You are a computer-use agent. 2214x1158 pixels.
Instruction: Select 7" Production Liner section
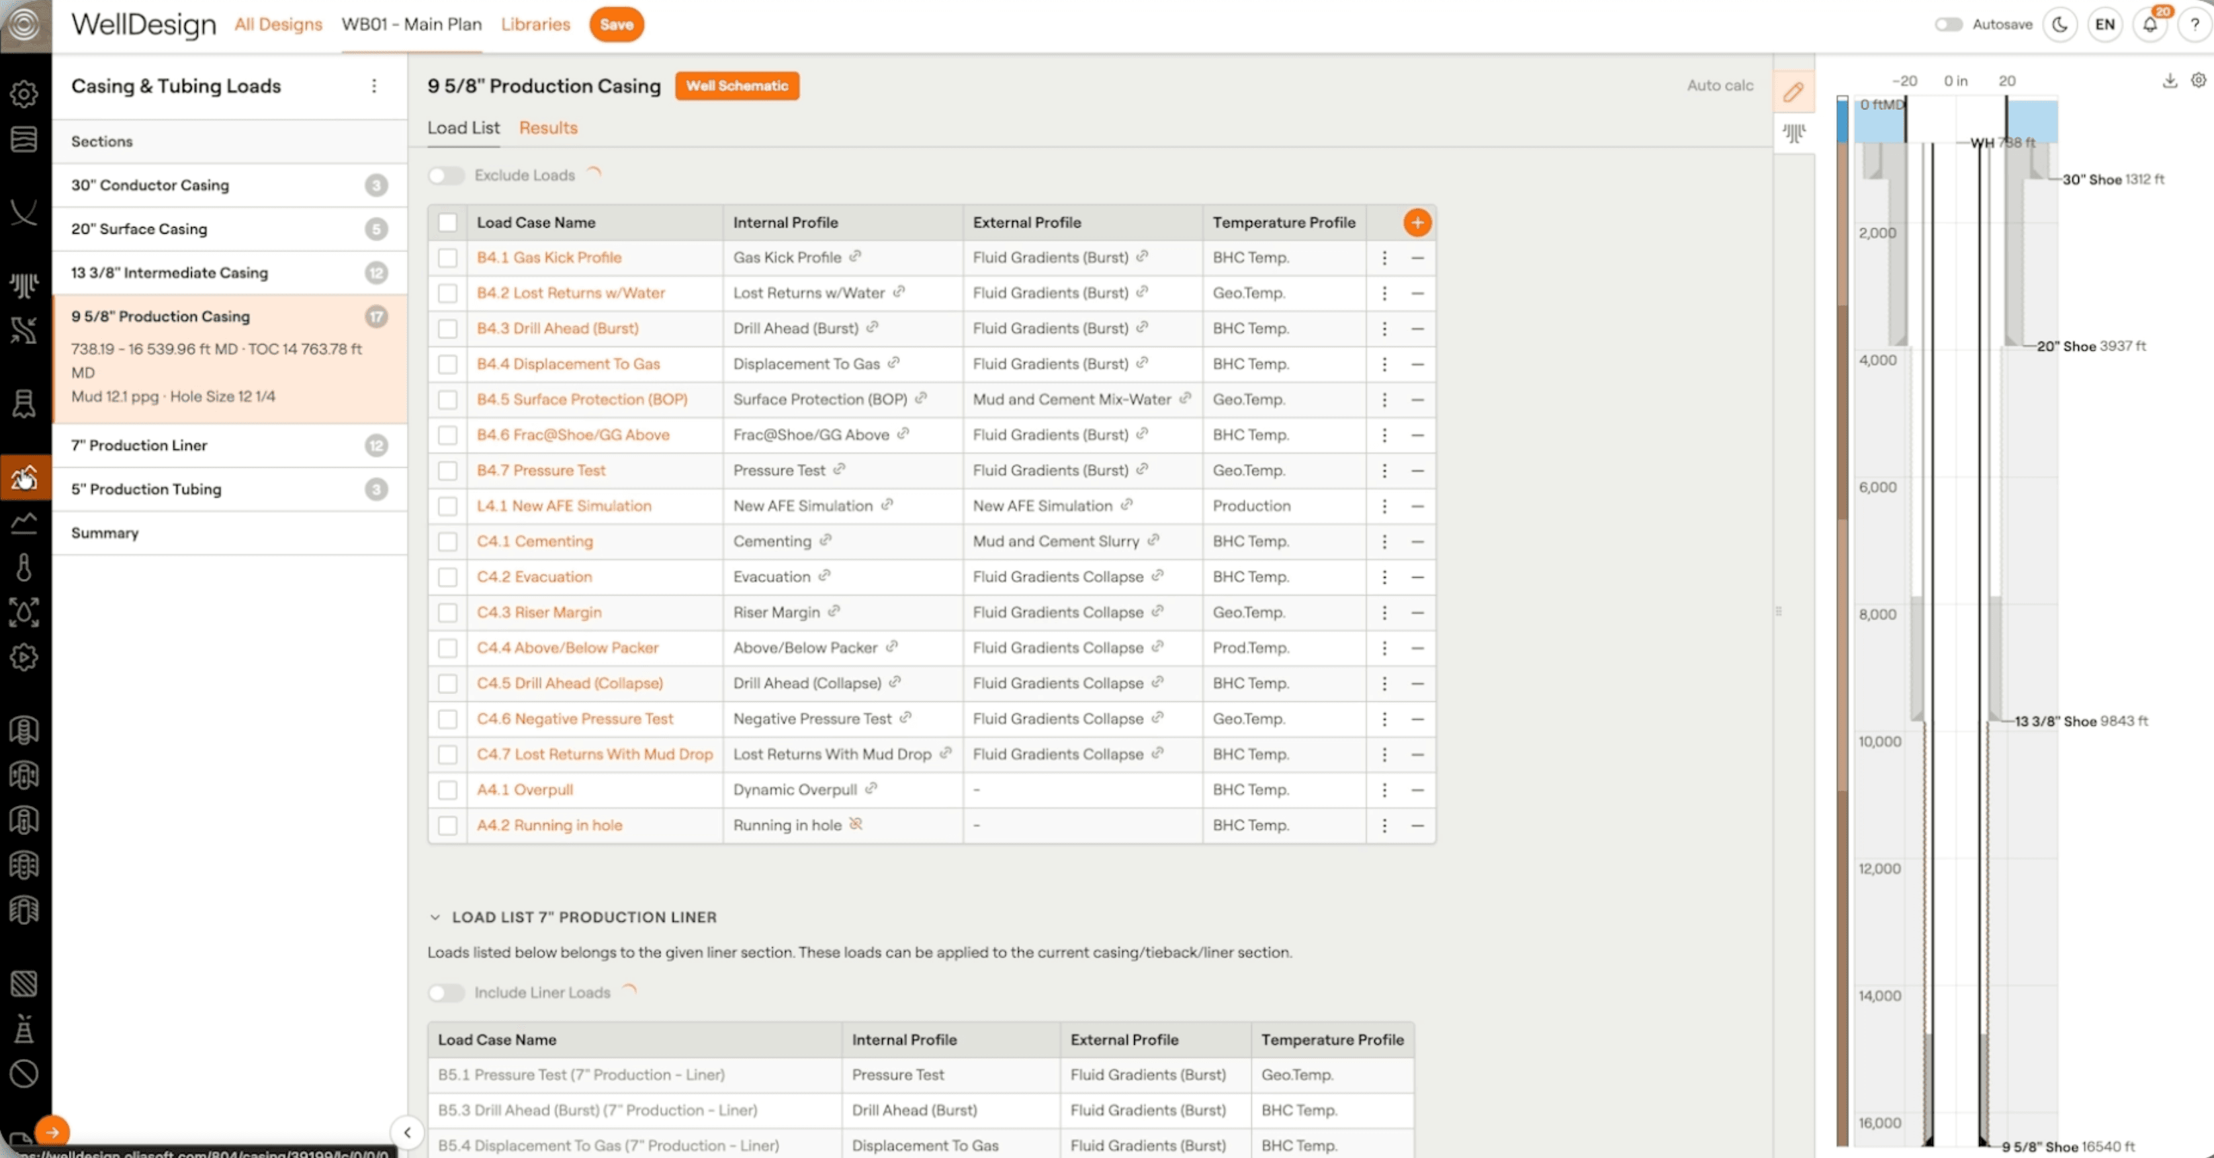click(x=139, y=445)
